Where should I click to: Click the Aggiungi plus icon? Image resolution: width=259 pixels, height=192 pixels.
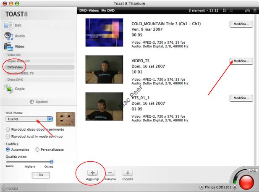point(92,173)
